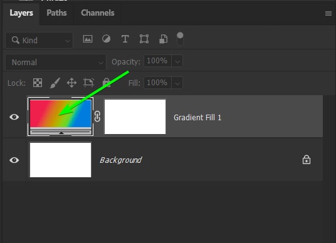The height and width of the screenshot is (243, 336).
Task: Filter for adjustment layers icon
Action: [107, 39]
